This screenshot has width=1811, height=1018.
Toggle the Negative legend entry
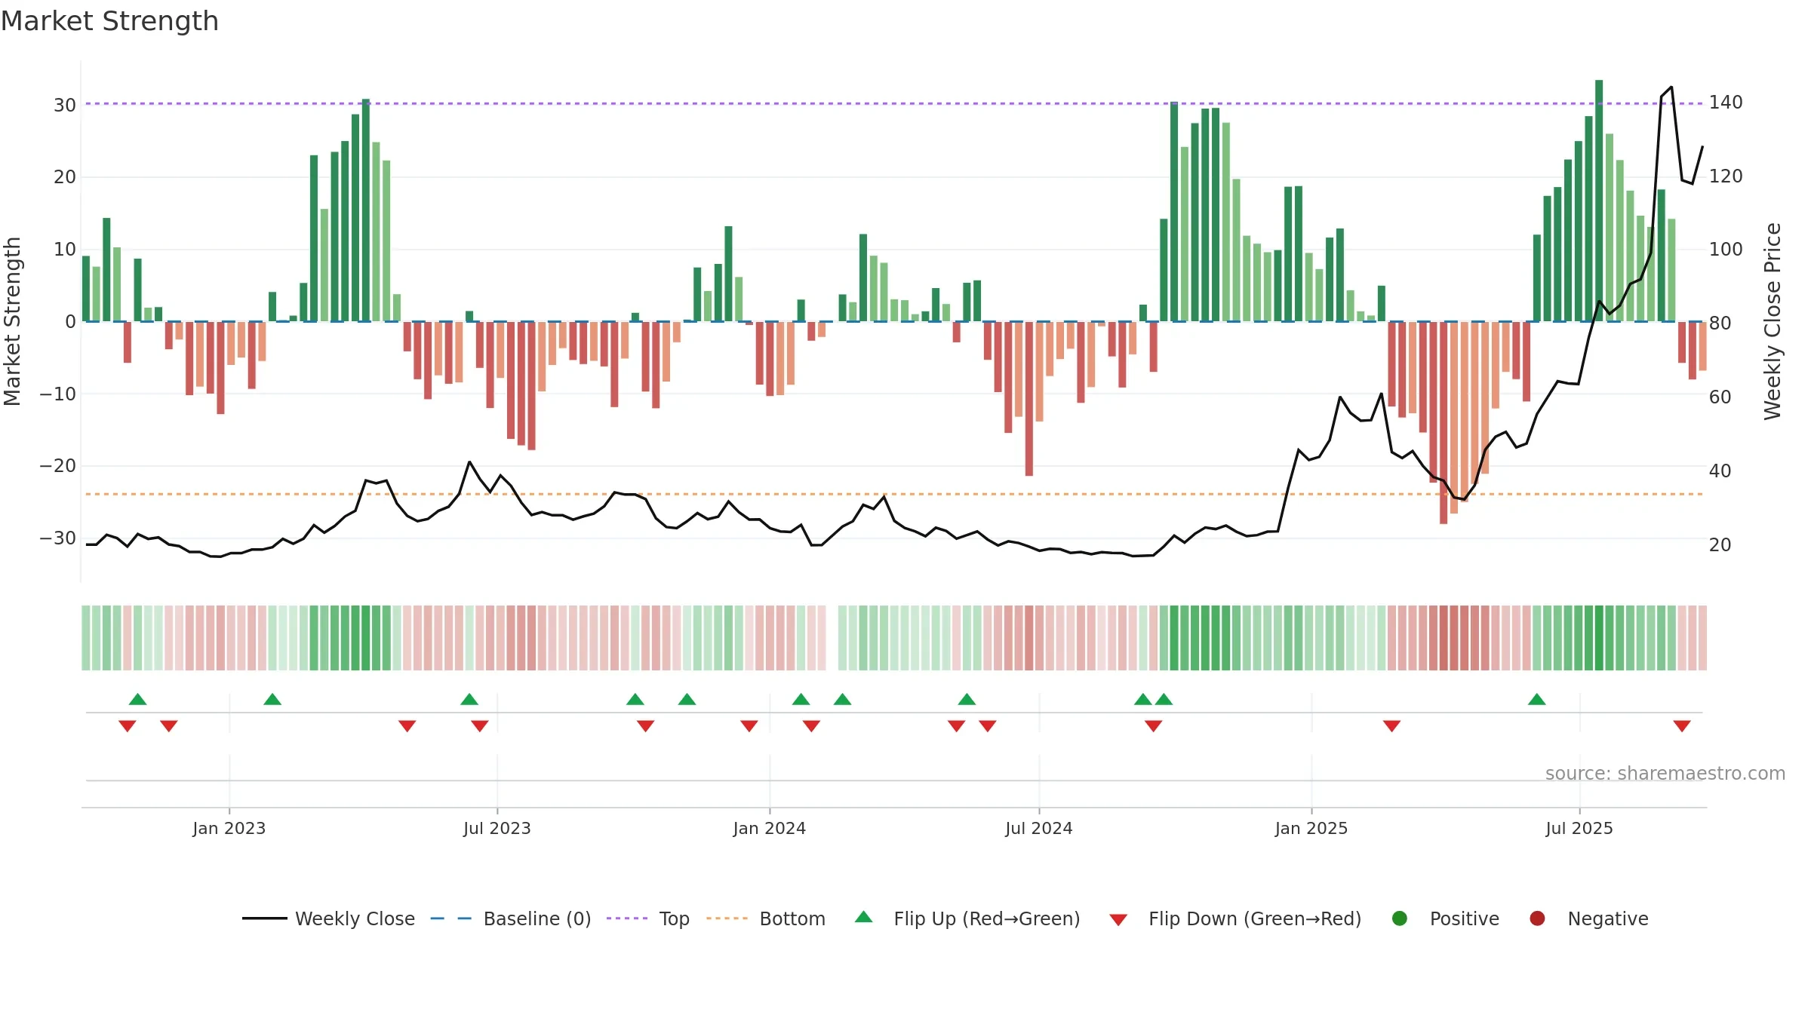coord(1588,918)
